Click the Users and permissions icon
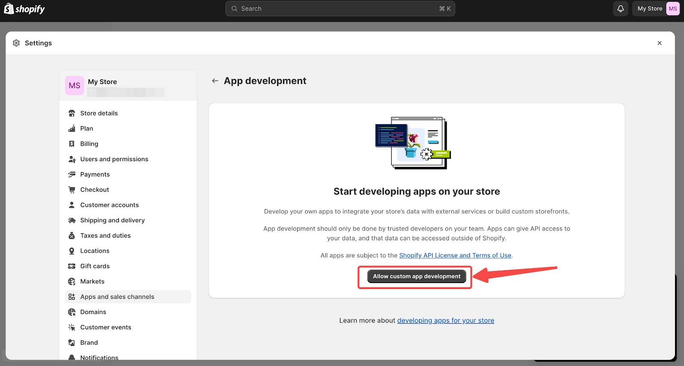This screenshot has height=366, width=684. pos(72,159)
